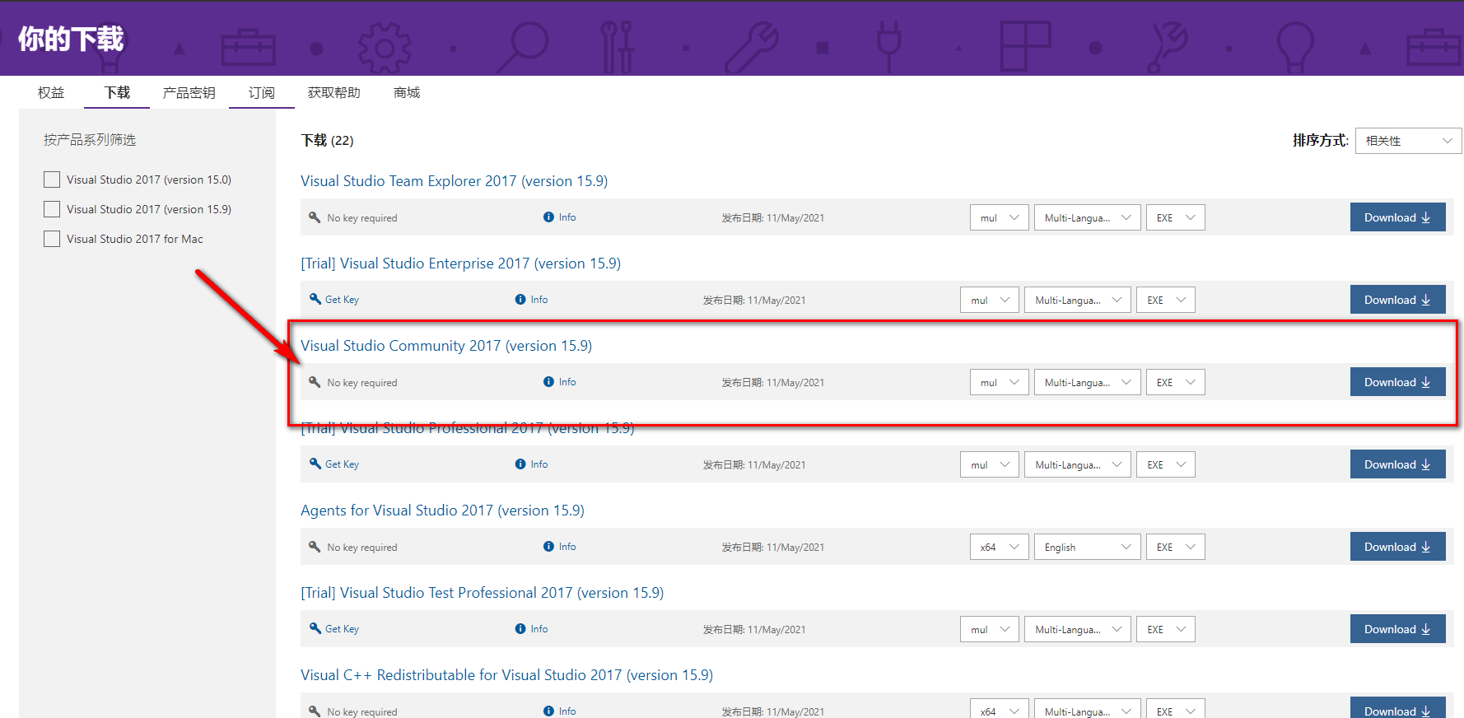Download Visual Studio Community 2017
Viewport: 1464px width, 718px height.
pos(1397,382)
